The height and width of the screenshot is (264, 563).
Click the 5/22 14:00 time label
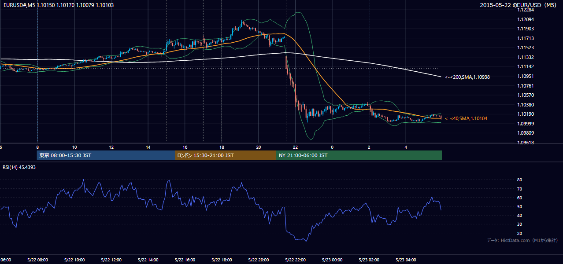tap(148, 260)
